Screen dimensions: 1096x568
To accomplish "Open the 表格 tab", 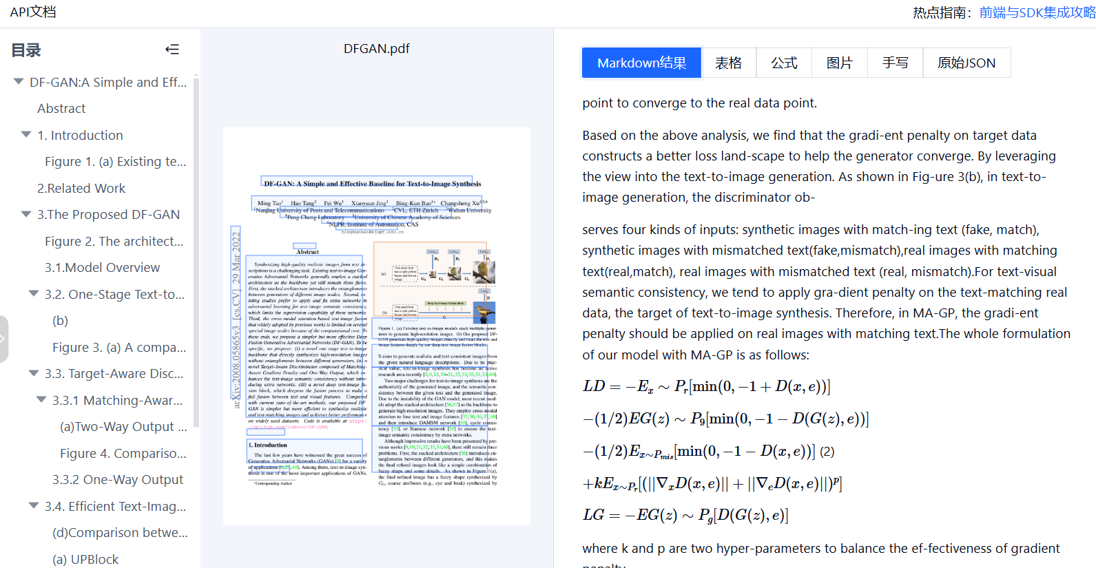I will click(729, 63).
